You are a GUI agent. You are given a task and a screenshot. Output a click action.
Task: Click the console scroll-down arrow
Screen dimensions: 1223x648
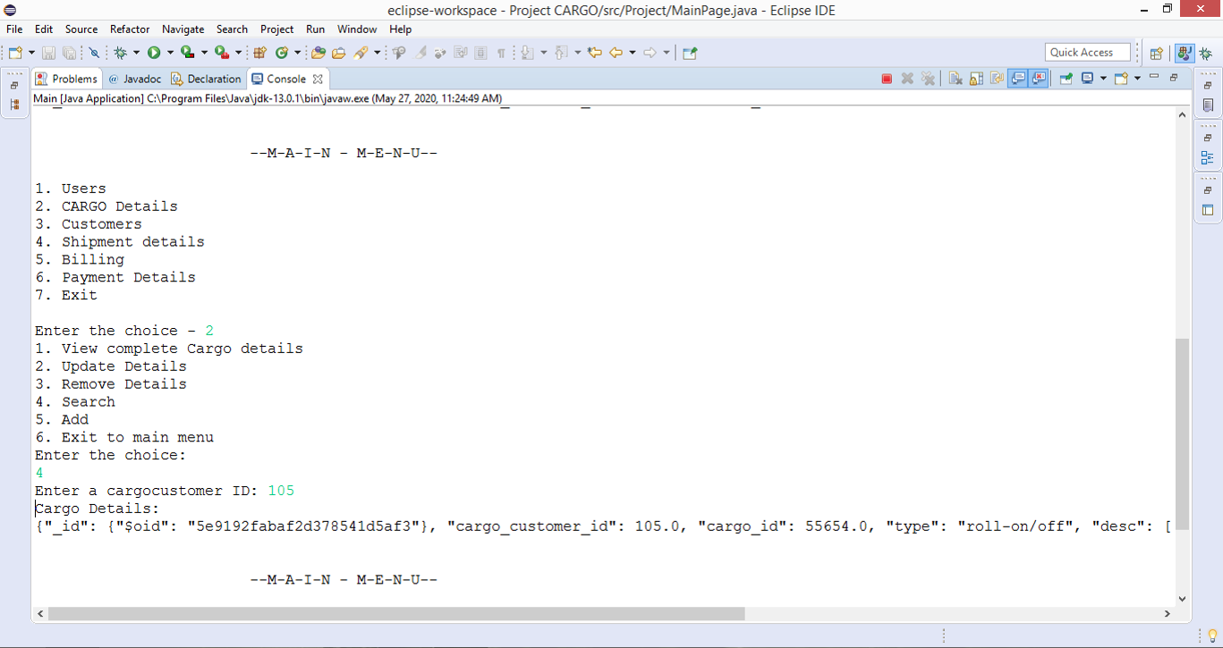pos(1183,599)
